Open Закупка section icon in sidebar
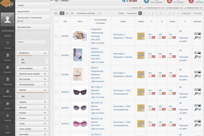 (x=8, y=116)
